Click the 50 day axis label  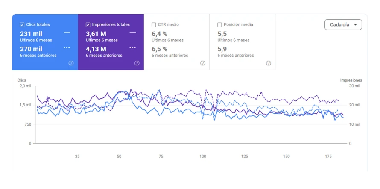coord(119,157)
